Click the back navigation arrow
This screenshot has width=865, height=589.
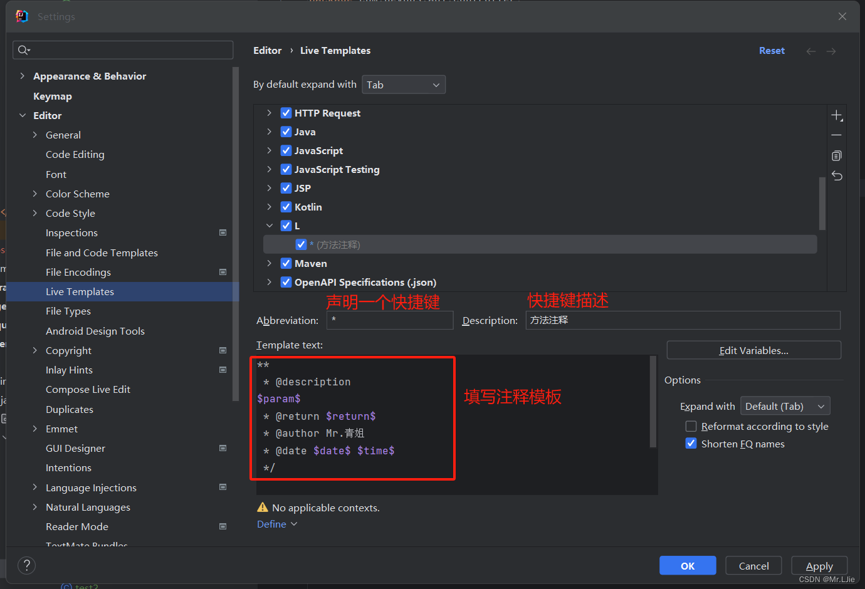pyautogui.click(x=811, y=51)
